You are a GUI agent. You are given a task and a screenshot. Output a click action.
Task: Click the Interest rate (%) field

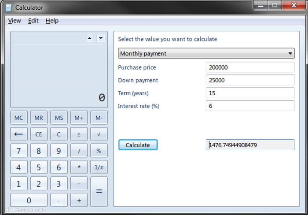[250, 106]
